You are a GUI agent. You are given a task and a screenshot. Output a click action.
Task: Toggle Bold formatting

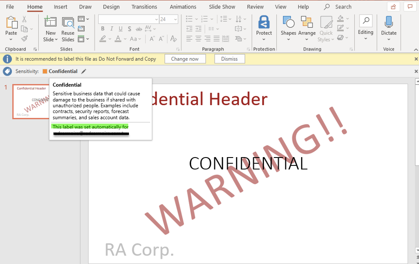tap(103, 29)
